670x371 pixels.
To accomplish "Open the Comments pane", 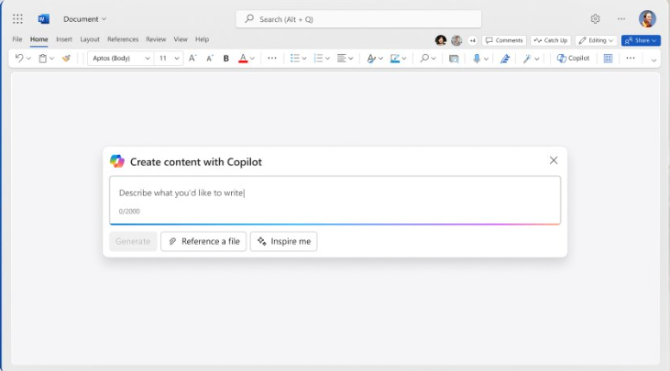I will 504,40.
